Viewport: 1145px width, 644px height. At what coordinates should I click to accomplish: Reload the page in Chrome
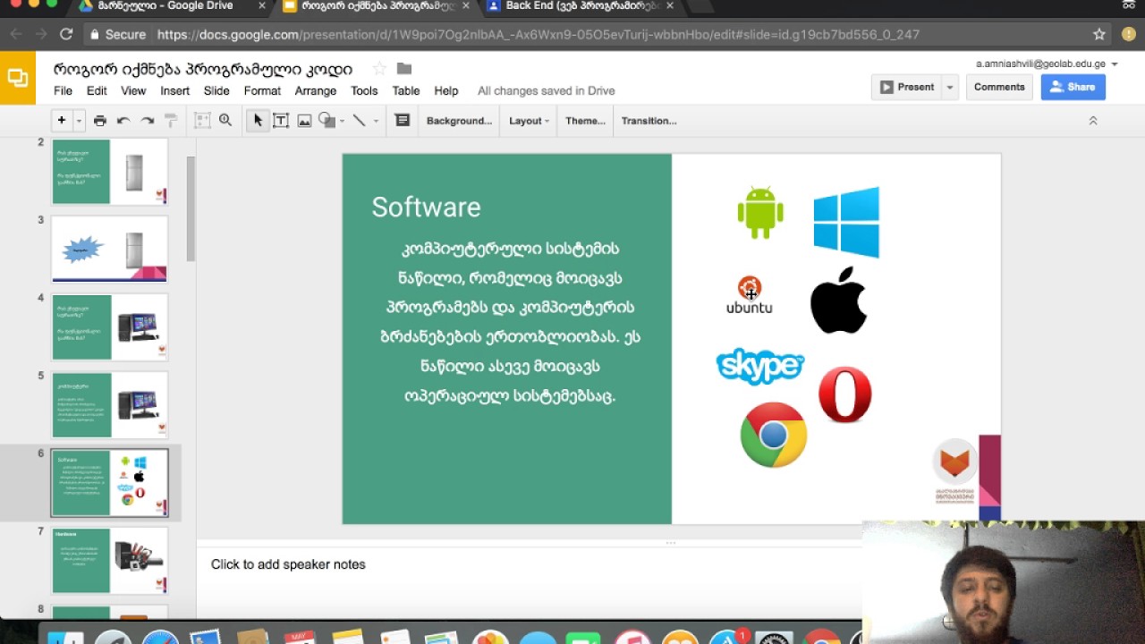point(66,35)
